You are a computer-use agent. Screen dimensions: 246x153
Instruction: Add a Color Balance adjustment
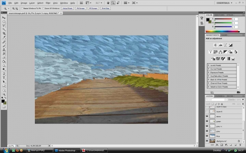pyautogui.click(x=221, y=52)
